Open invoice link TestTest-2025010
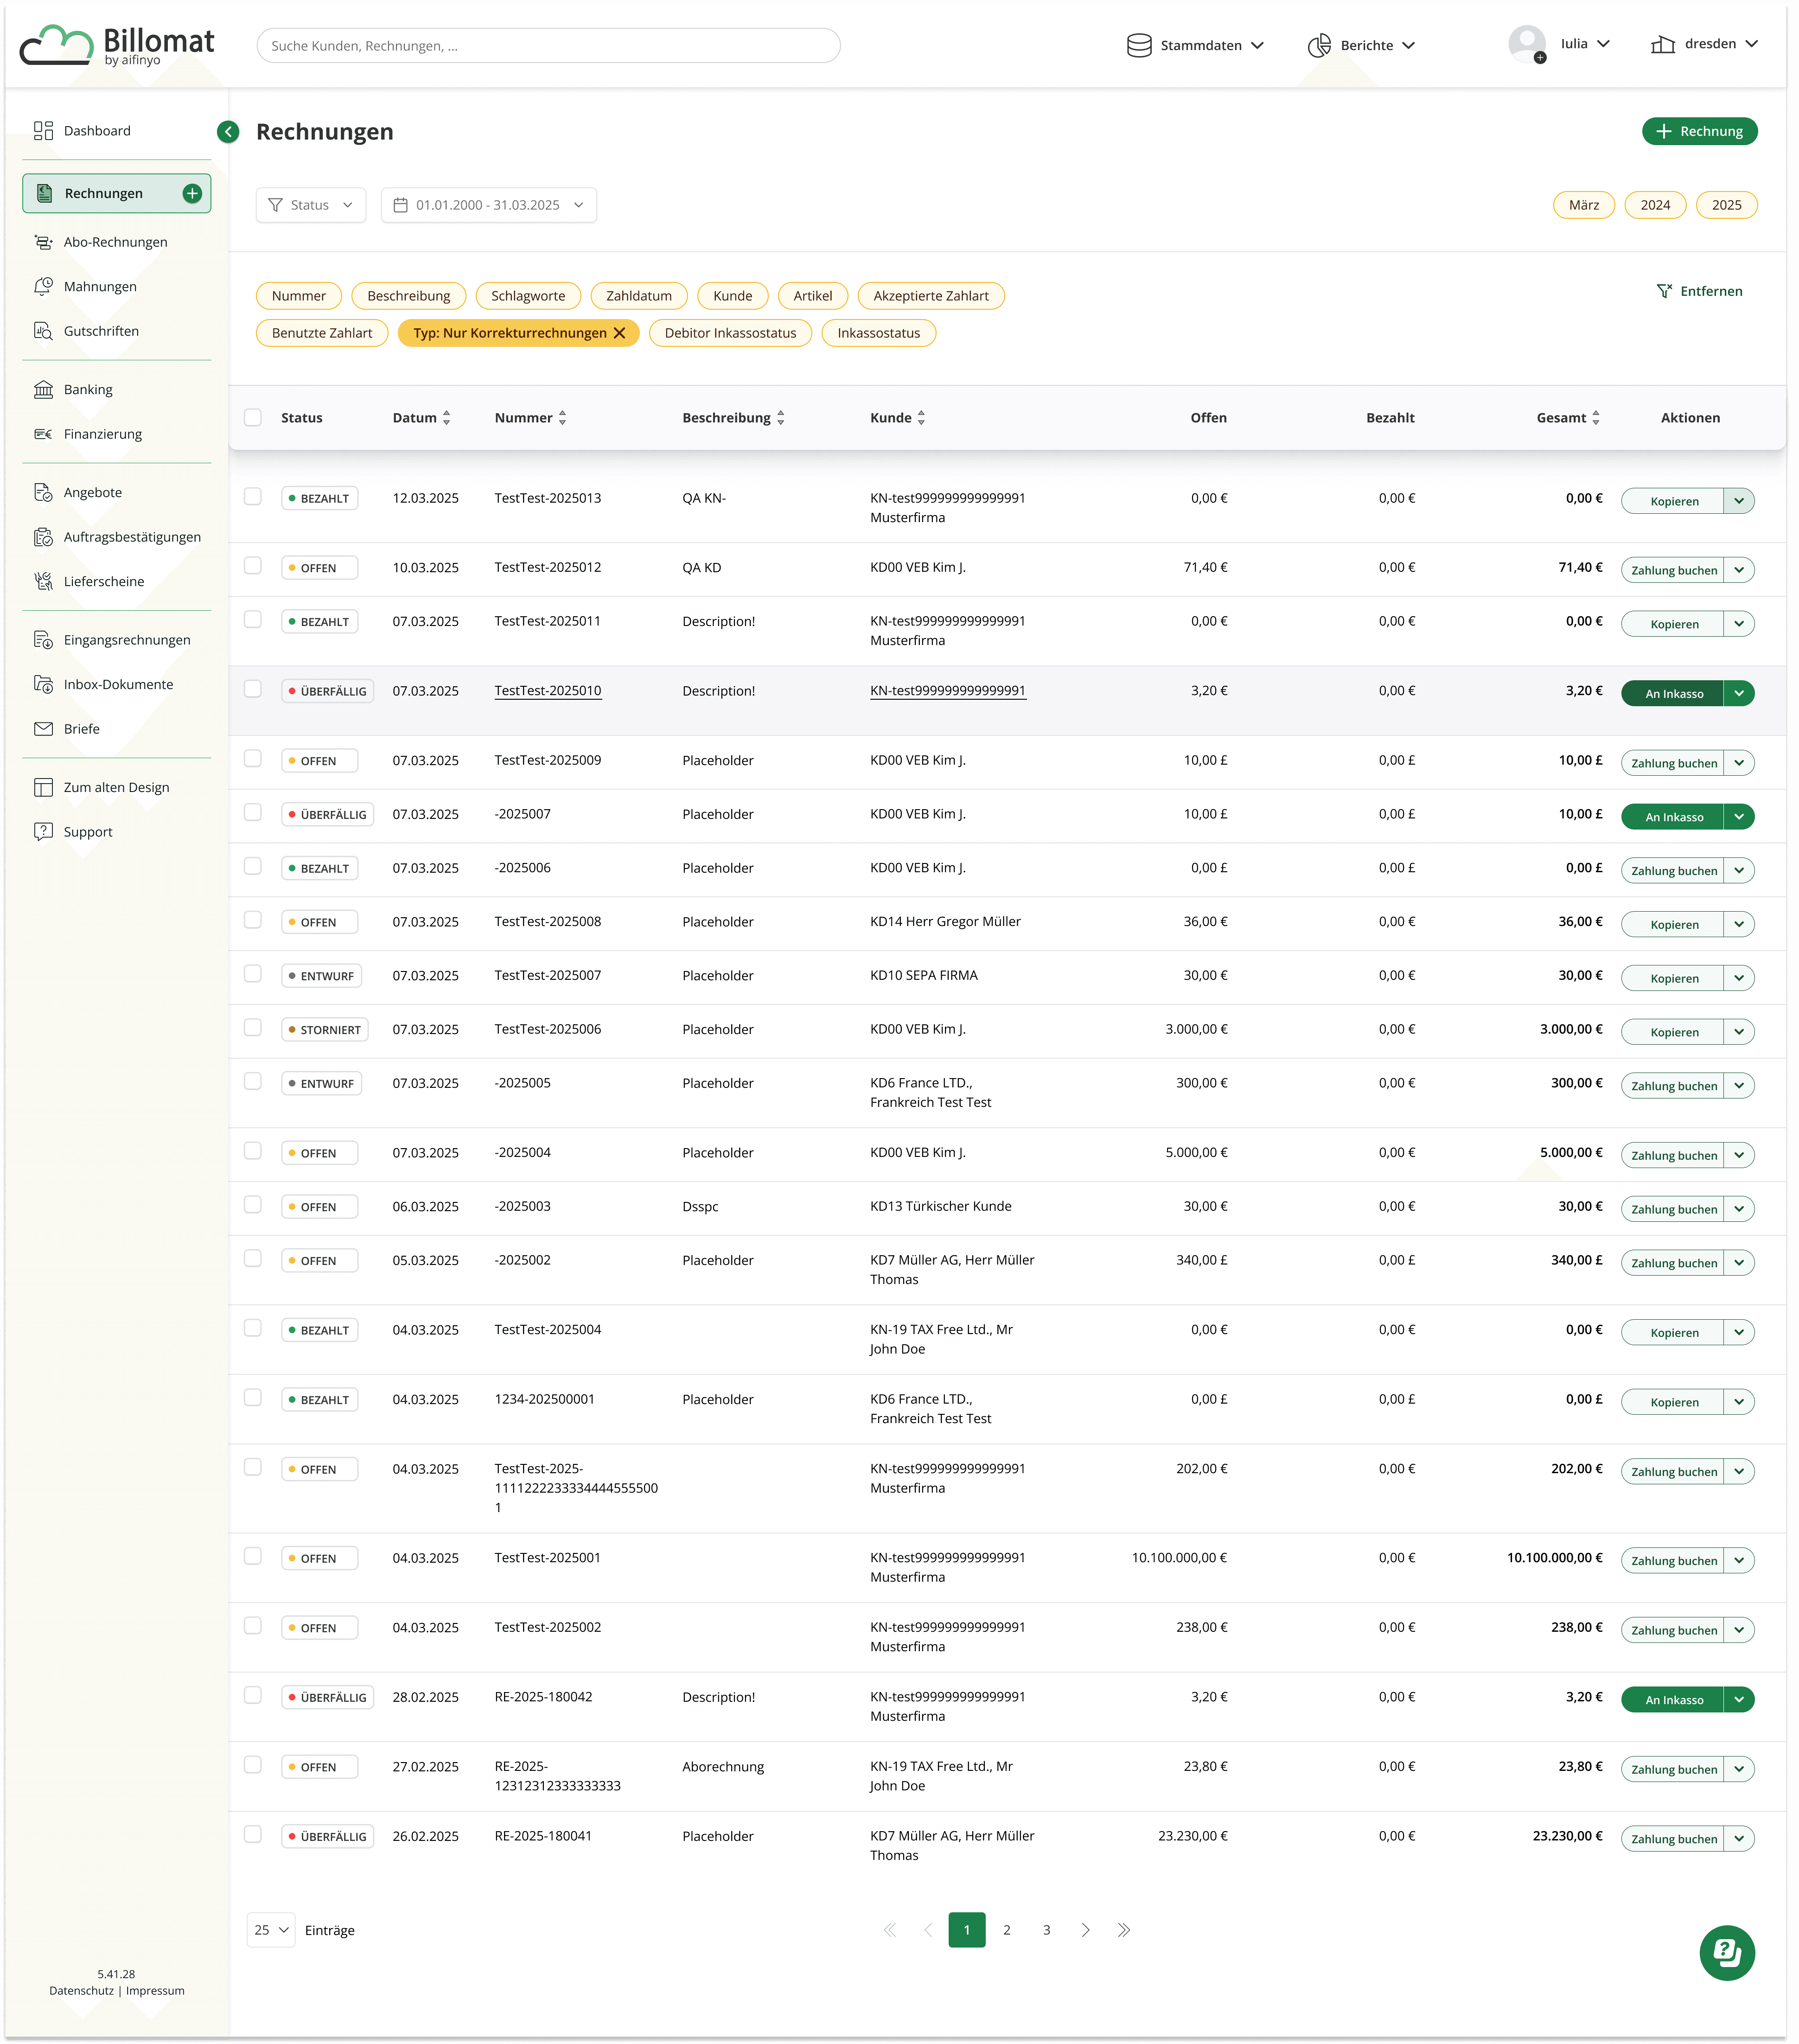 547,691
